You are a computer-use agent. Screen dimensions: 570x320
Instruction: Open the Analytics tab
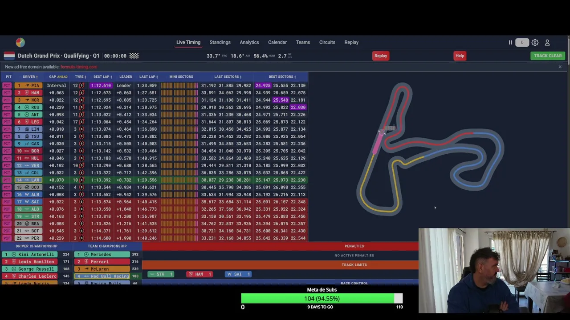click(249, 42)
